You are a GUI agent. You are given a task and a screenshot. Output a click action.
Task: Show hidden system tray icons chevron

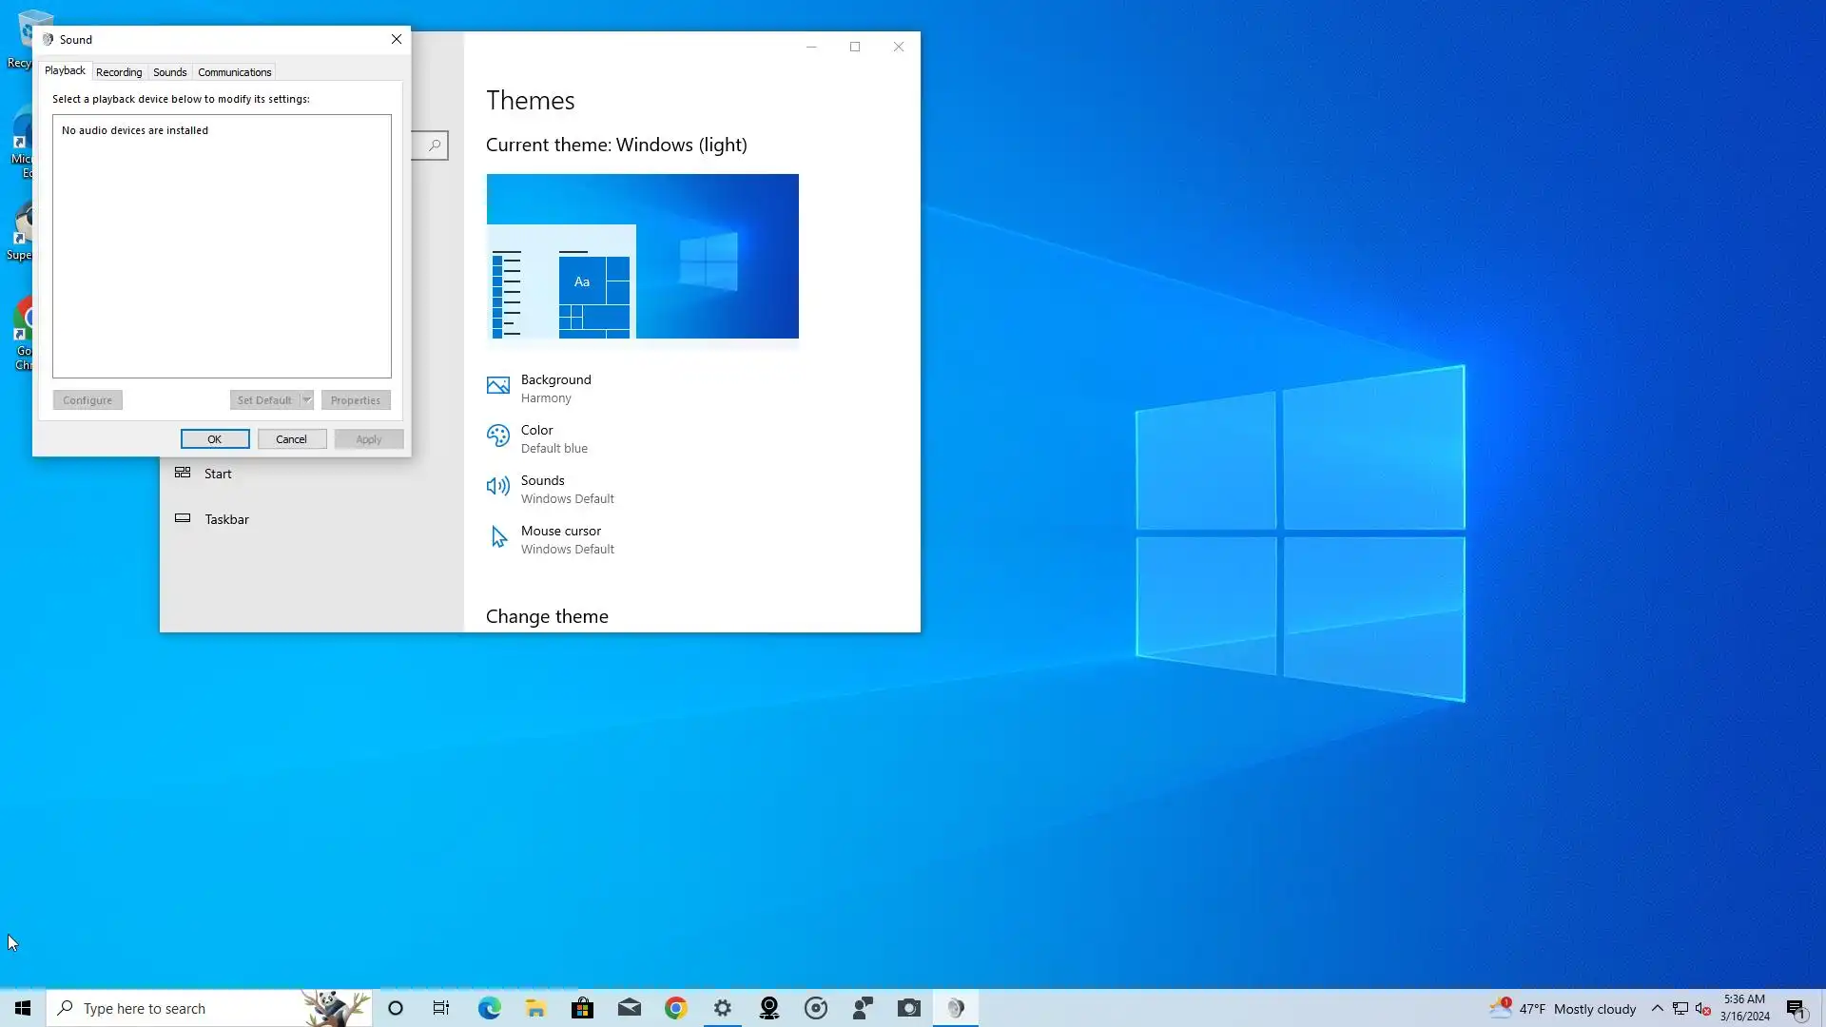pos(1657,1009)
